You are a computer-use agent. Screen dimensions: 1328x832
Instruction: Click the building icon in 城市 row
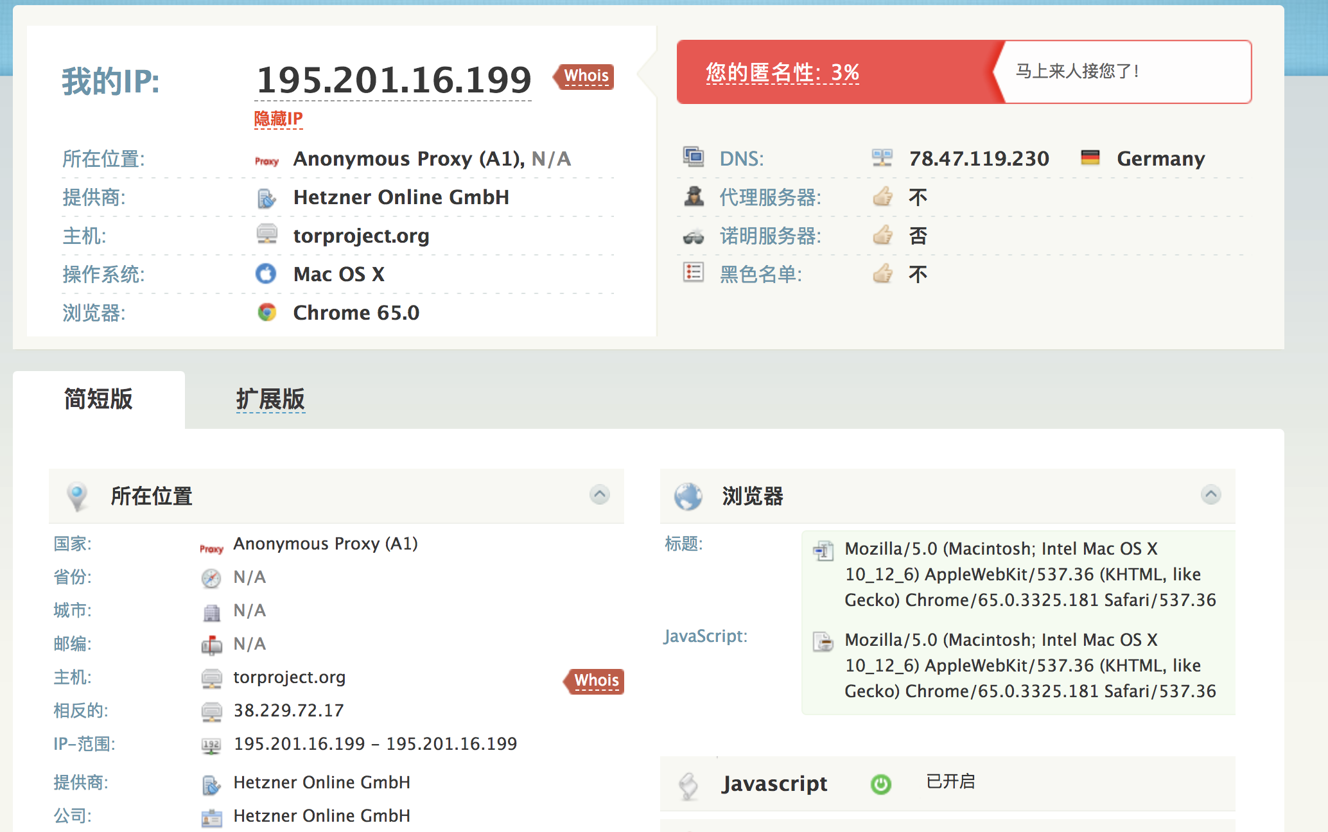pyautogui.click(x=211, y=612)
